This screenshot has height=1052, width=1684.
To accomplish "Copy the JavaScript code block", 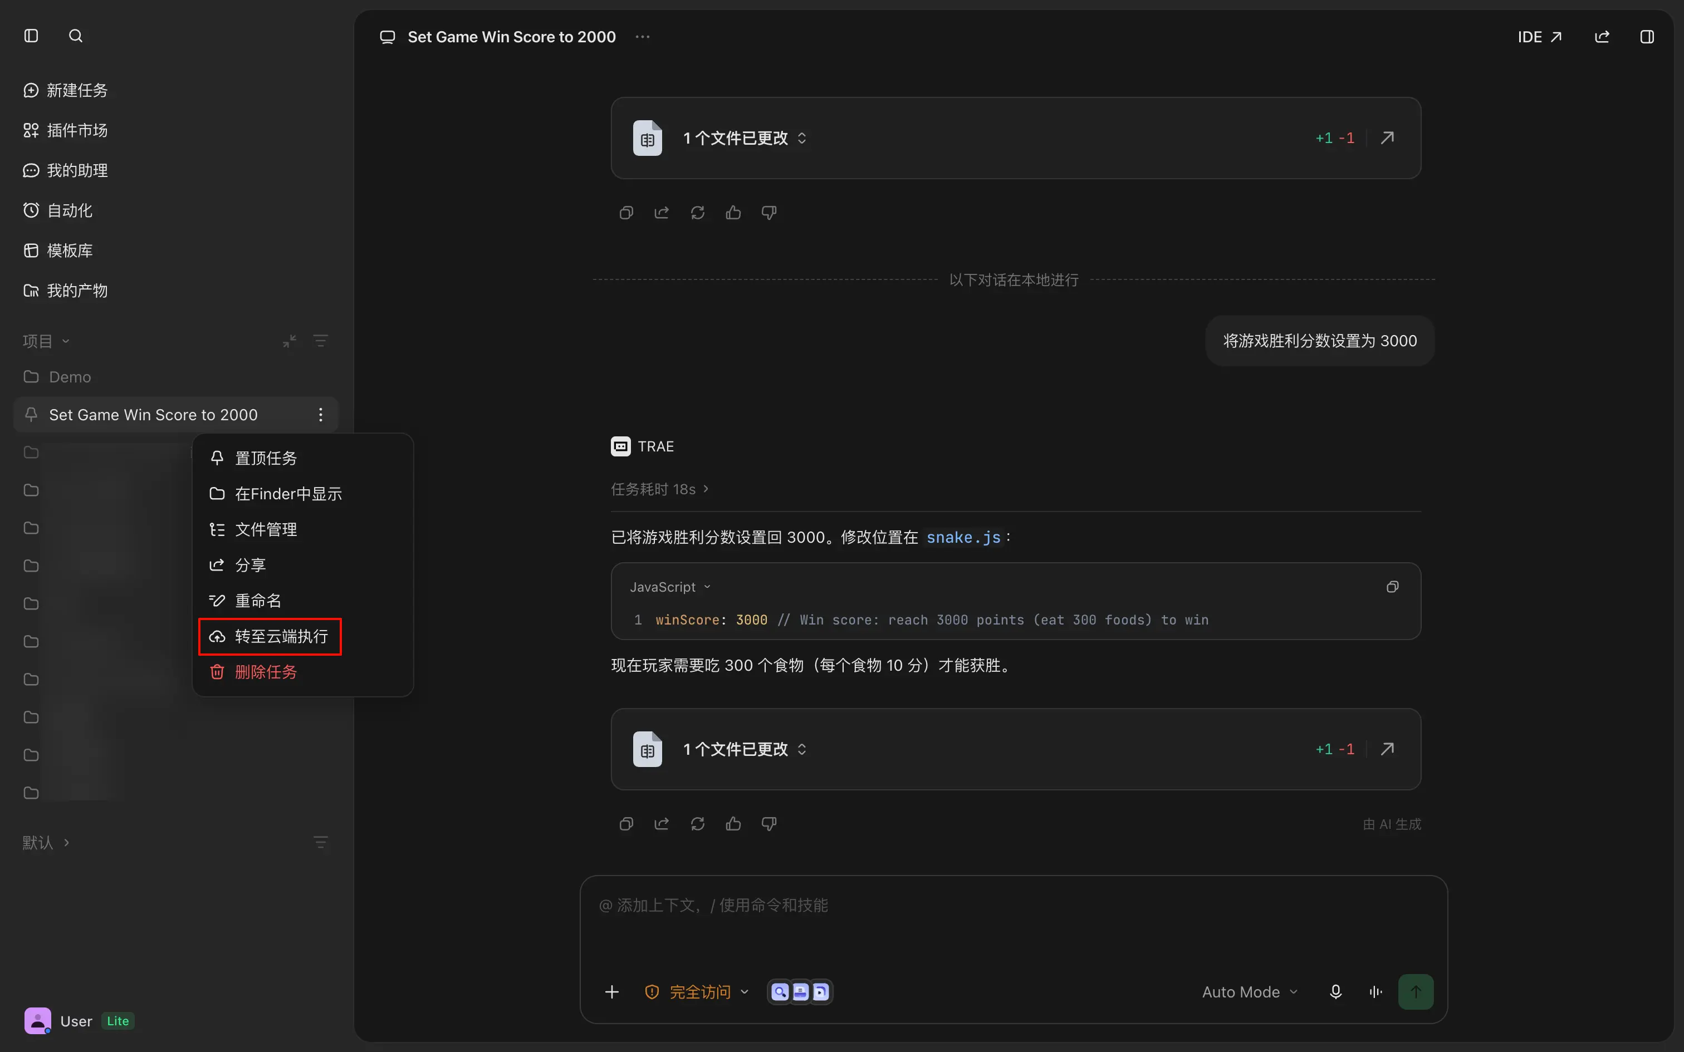I will 1392,587.
